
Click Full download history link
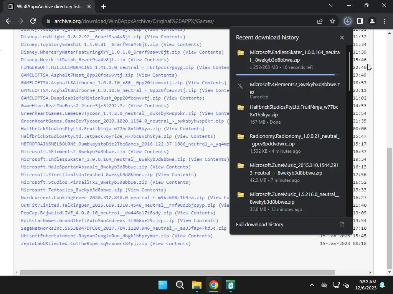point(260,224)
